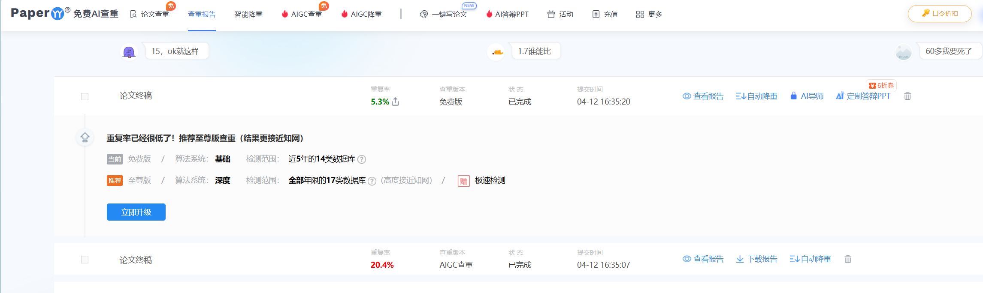The height and width of the screenshot is (293, 983).
Task: Click the share icon beside 5.3%
Action: pos(396,102)
